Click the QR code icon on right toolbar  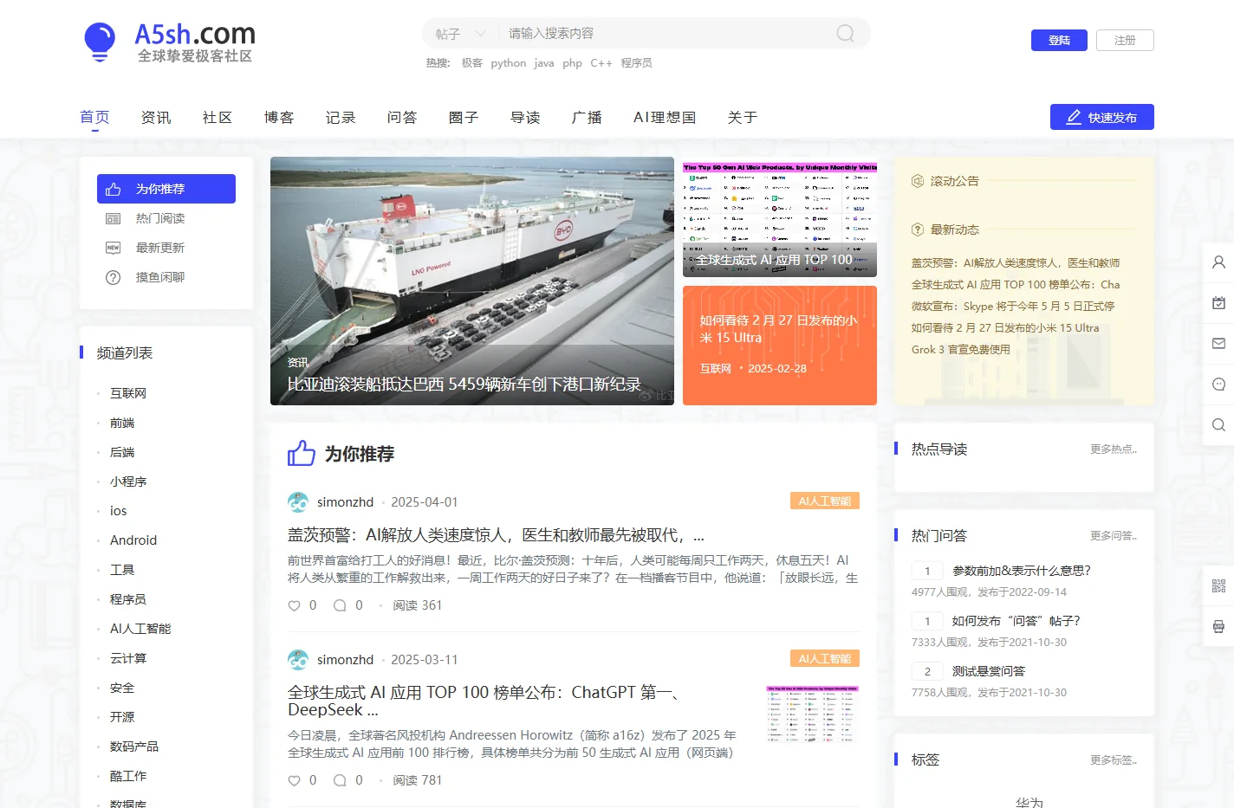[x=1218, y=585]
